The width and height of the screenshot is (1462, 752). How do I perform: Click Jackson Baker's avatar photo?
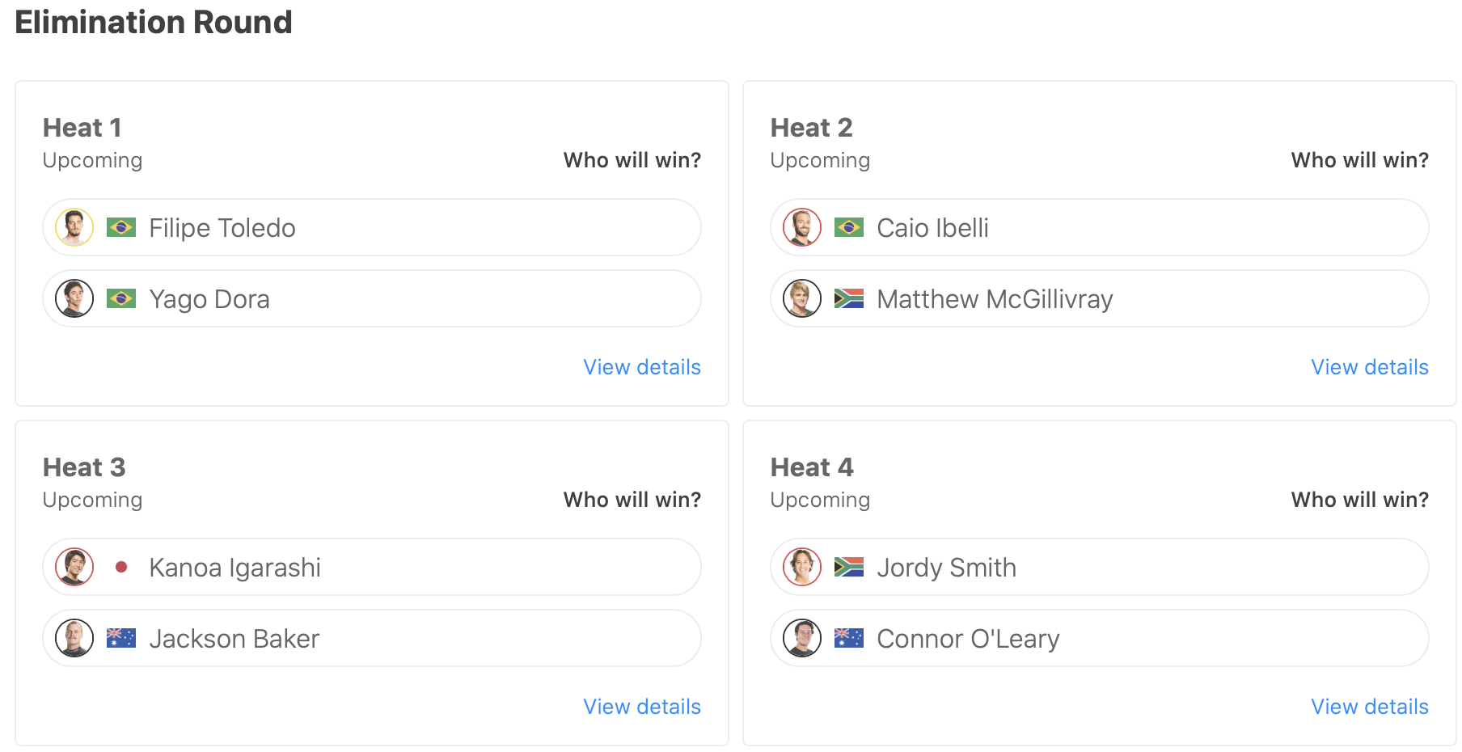click(74, 639)
